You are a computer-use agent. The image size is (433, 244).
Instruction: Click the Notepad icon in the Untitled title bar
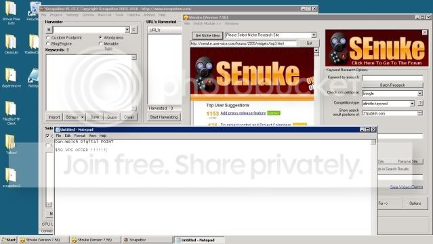tap(58, 129)
